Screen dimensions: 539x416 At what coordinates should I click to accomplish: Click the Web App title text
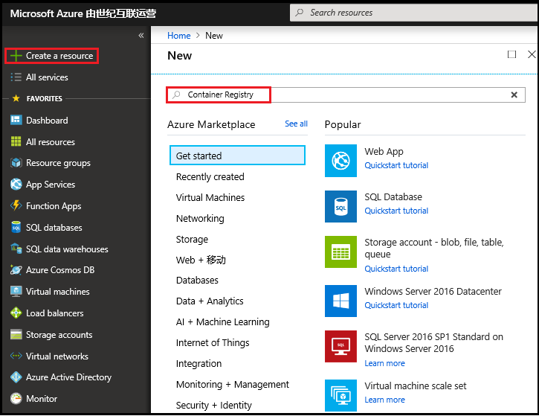click(x=384, y=151)
